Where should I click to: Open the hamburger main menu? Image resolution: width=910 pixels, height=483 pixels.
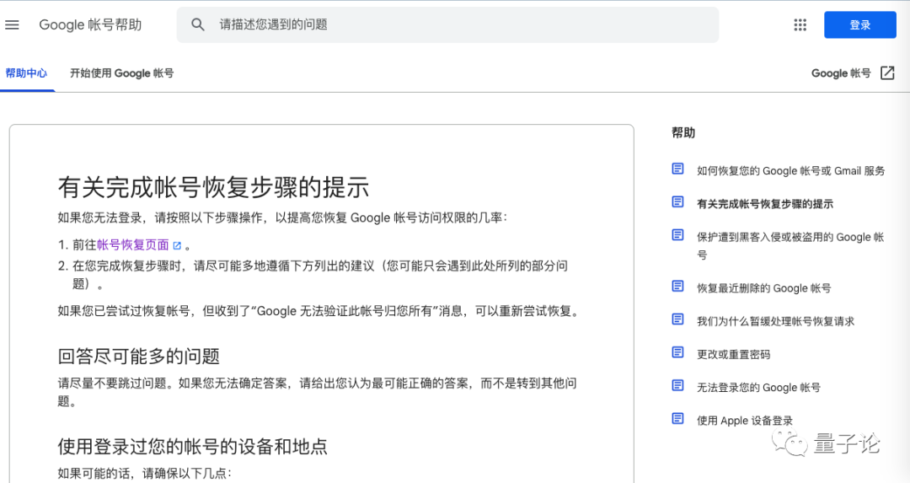pyautogui.click(x=12, y=25)
